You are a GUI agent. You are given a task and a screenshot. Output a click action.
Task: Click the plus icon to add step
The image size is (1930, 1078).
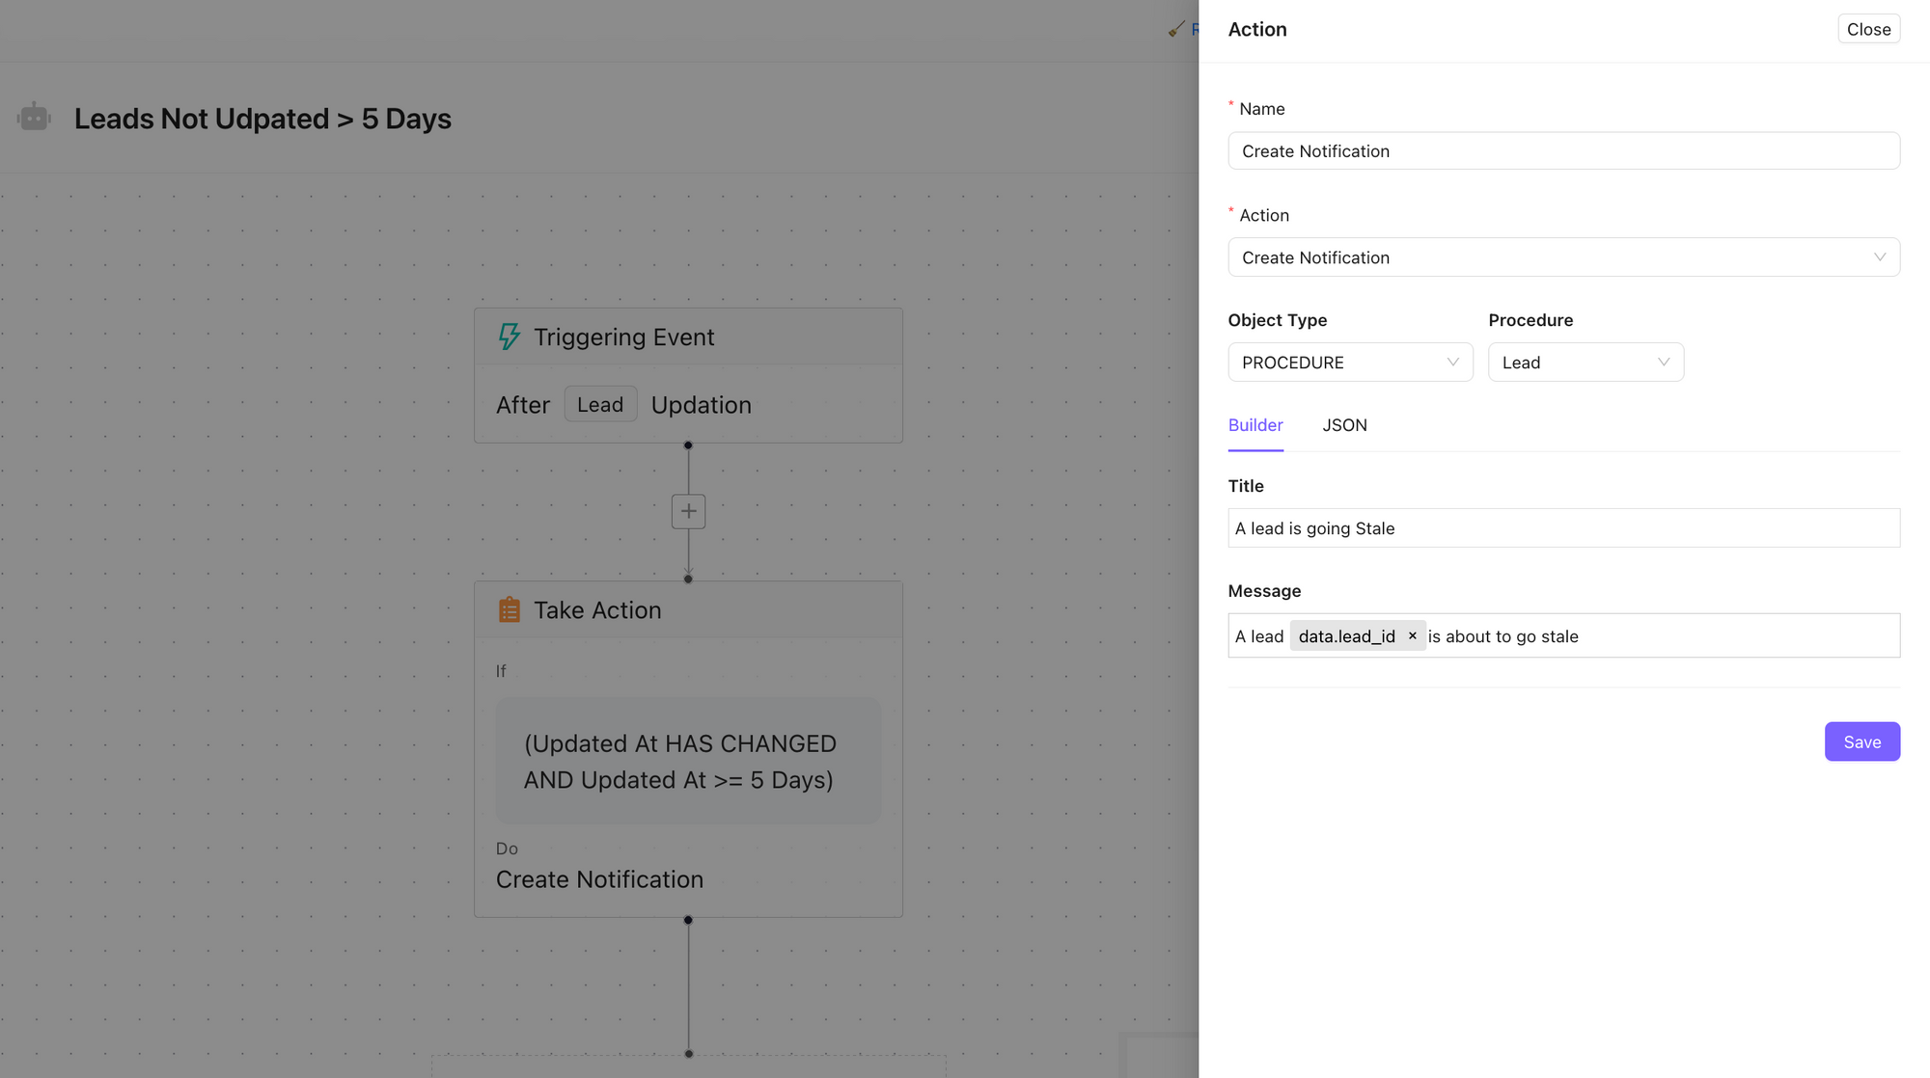pos(688,511)
